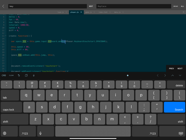Hide the keyboard using the keyboard icon
Viewport: 186px width, 140px height.
[x=181, y=133]
